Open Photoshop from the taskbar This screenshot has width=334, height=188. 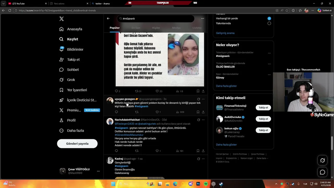click(x=198, y=184)
